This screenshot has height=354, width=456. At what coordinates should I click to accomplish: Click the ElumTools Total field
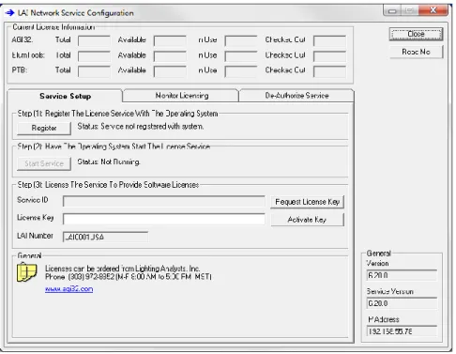pyautogui.click(x=94, y=56)
